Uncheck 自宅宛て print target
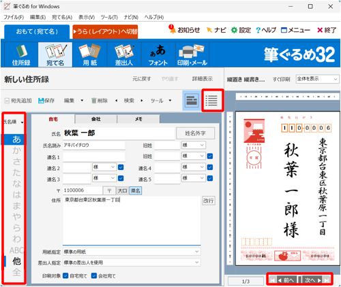341x287 pixels. [x=65, y=275]
